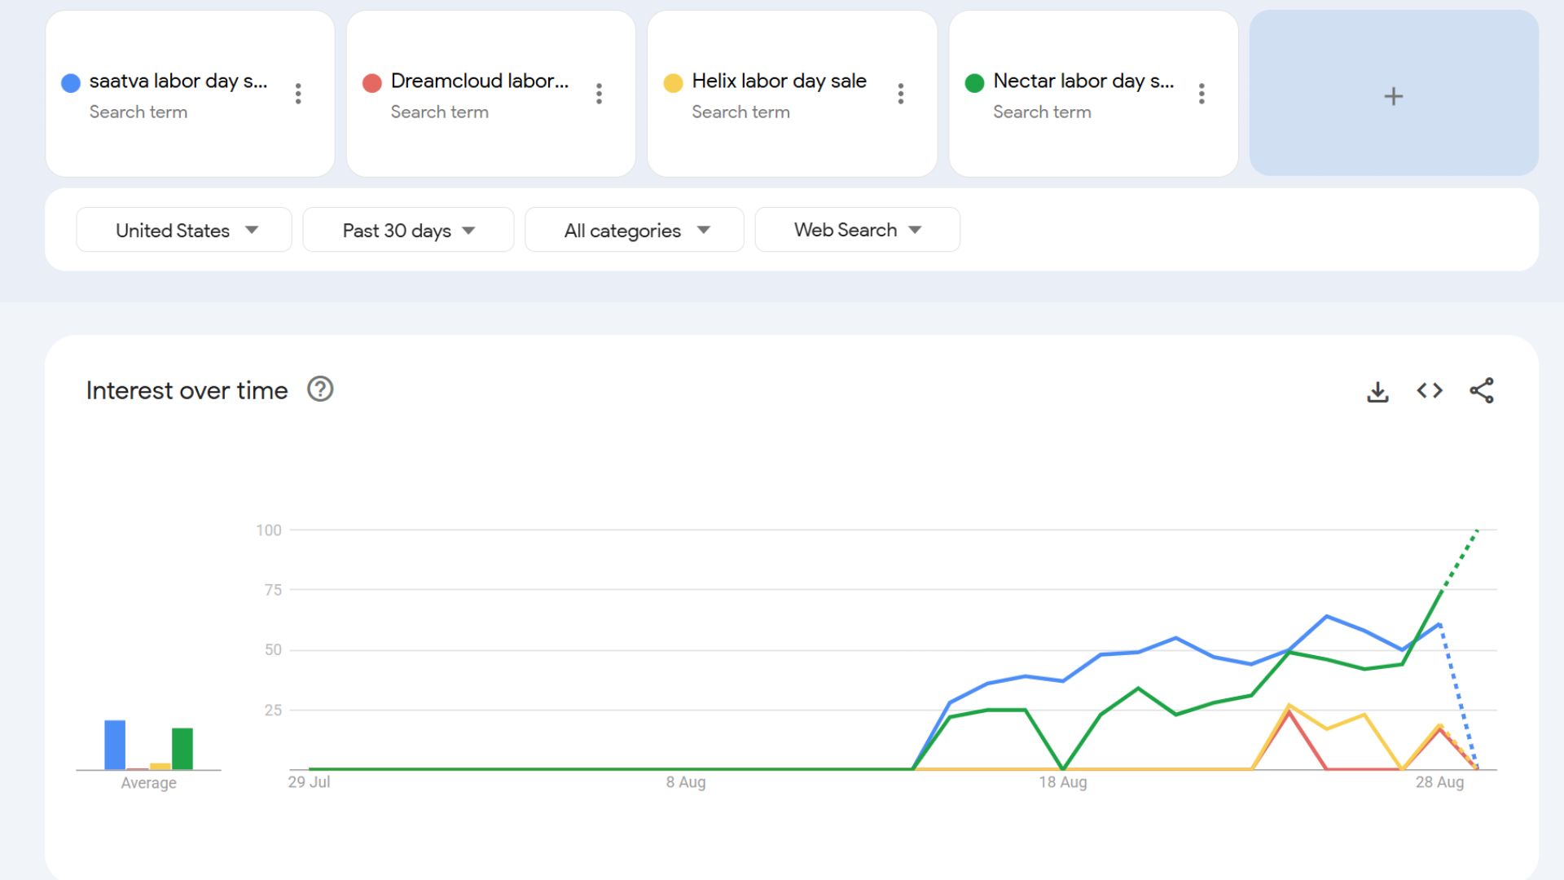Open the Past 30 days time range dropdown
Image resolution: width=1564 pixels, height=880 pixels.
click(x=408, y=230)
